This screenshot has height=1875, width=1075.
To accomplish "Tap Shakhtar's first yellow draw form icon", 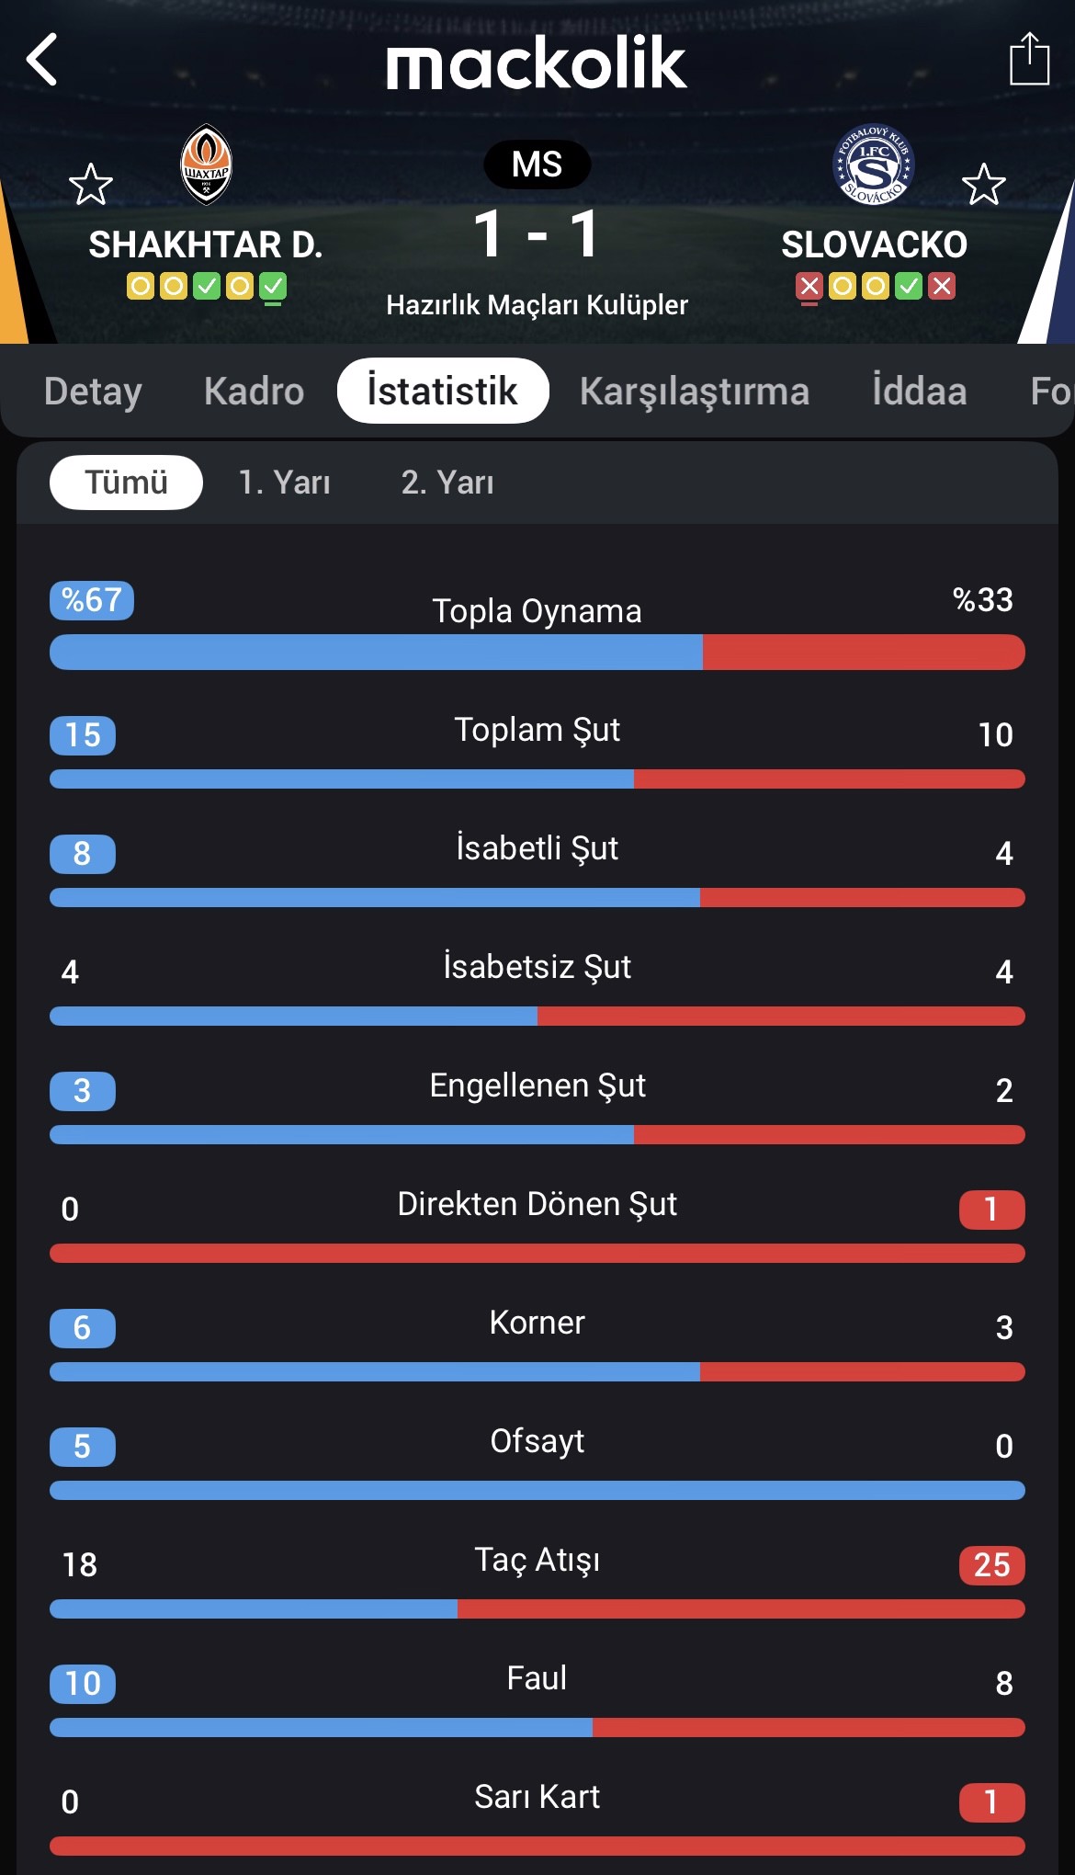I will 141,287.
